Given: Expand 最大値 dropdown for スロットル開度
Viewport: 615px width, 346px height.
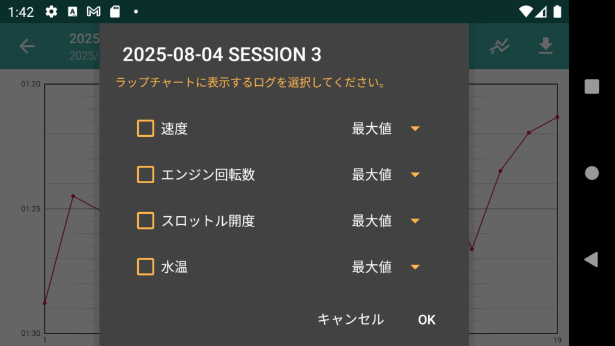Looking at the screenshot, I should tap(386, 221).
